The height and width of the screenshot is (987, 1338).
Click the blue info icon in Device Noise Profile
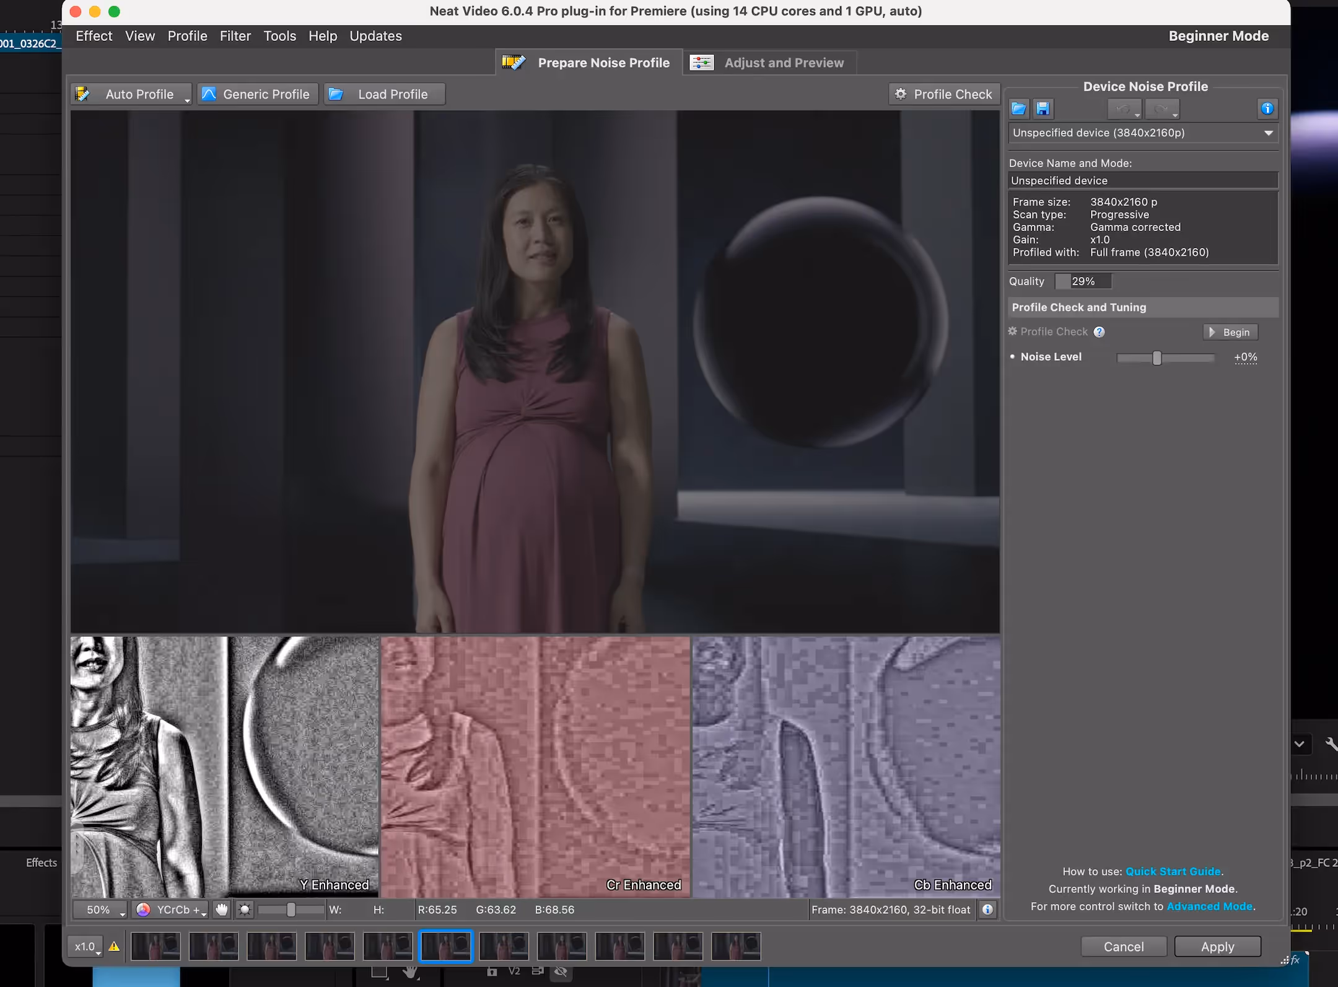coord(1267,109)
